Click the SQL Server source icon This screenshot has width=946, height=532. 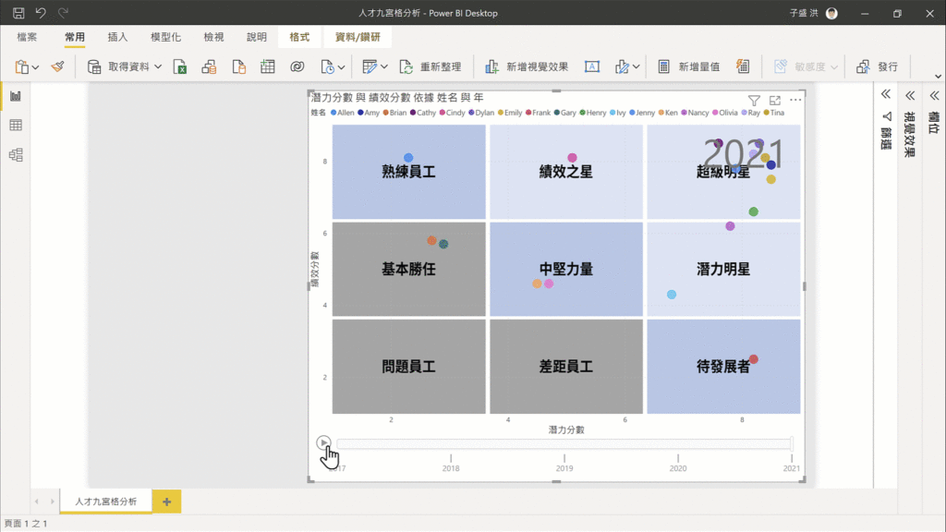[x=239, y=66]
